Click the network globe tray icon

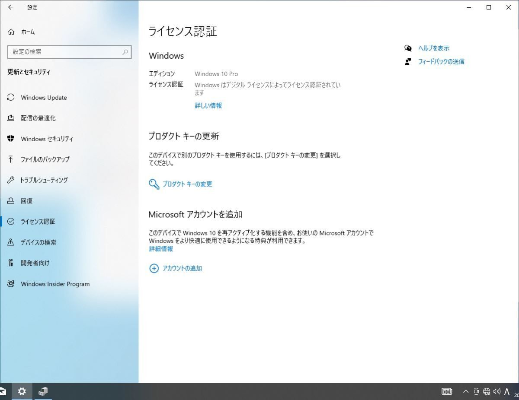pyautogui.click(x=487, y=391)
